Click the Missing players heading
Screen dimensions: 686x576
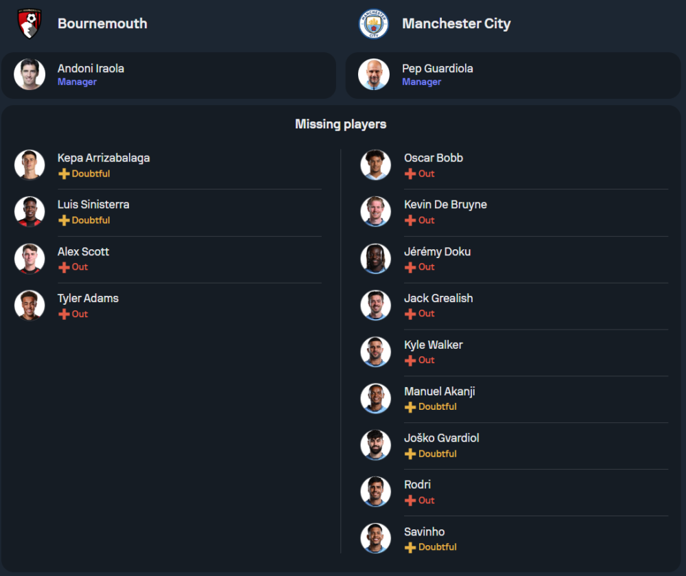pyautogui.click(x=340, y=124)
